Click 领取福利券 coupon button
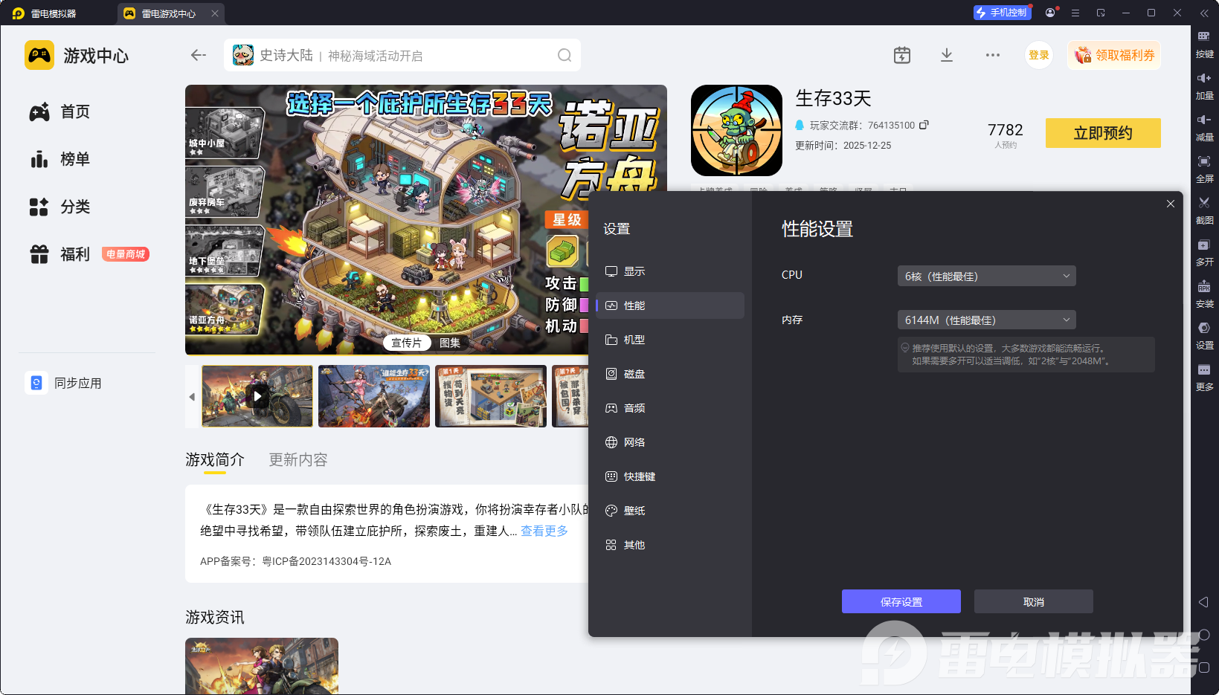1219x695 pixels. [x=1114, y=55]
